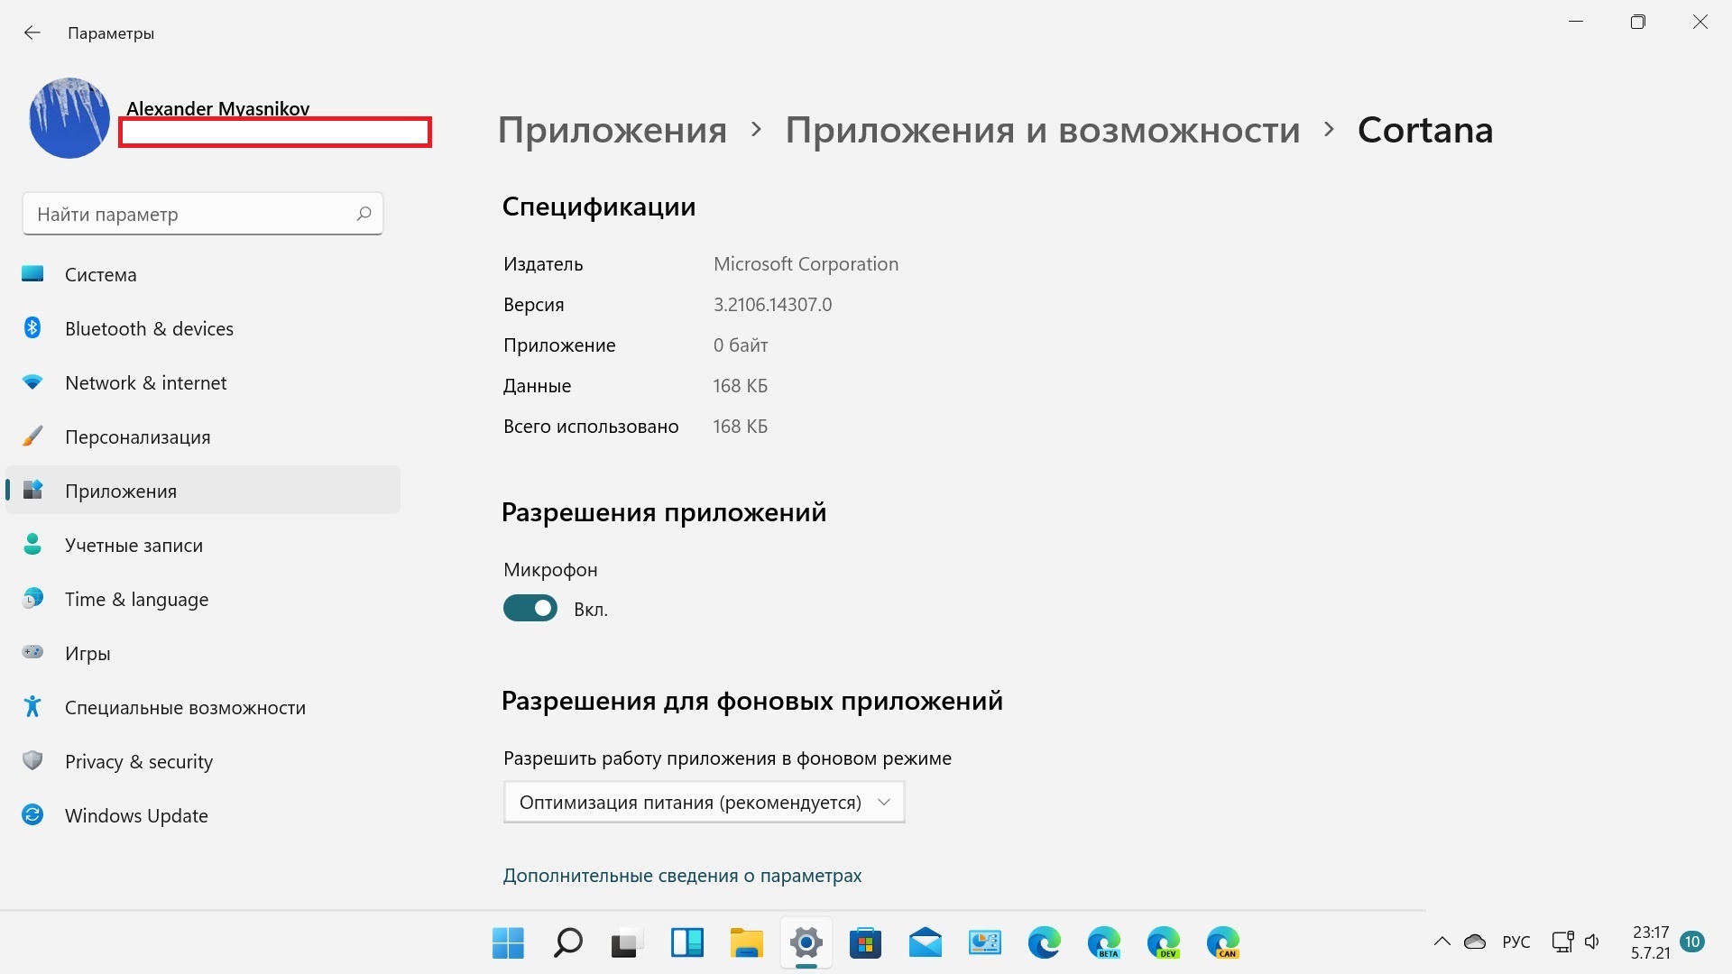Click the '0 байт' application size value
Image resolution: width=1732 pixels, height=974 pixels.
pos(741,345)
